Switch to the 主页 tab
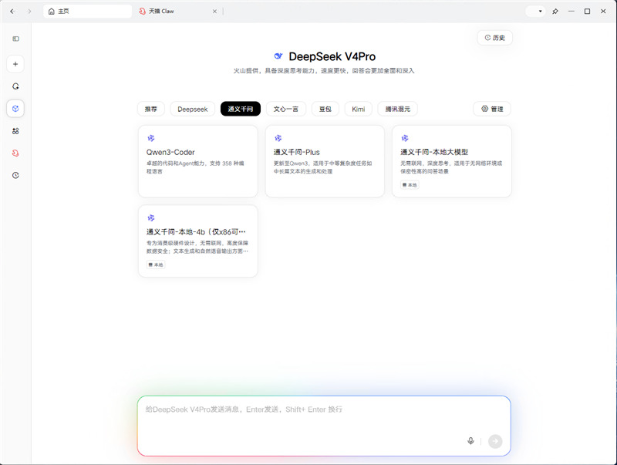The width and height of the screenshot is (617, 465). coord(87,12)
